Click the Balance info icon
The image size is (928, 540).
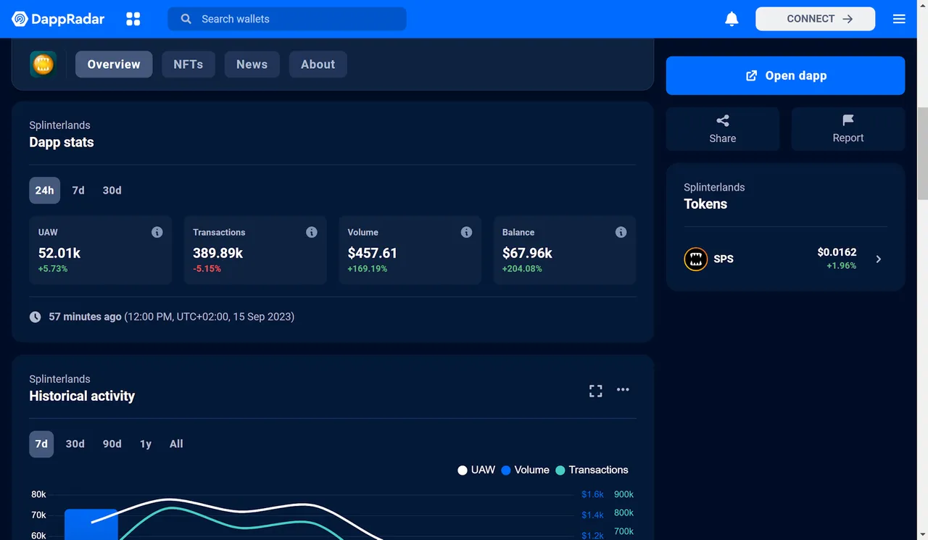(621, 232)
